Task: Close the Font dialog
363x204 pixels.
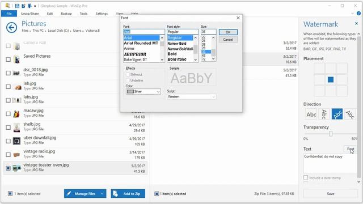Action: pos(238,18)
